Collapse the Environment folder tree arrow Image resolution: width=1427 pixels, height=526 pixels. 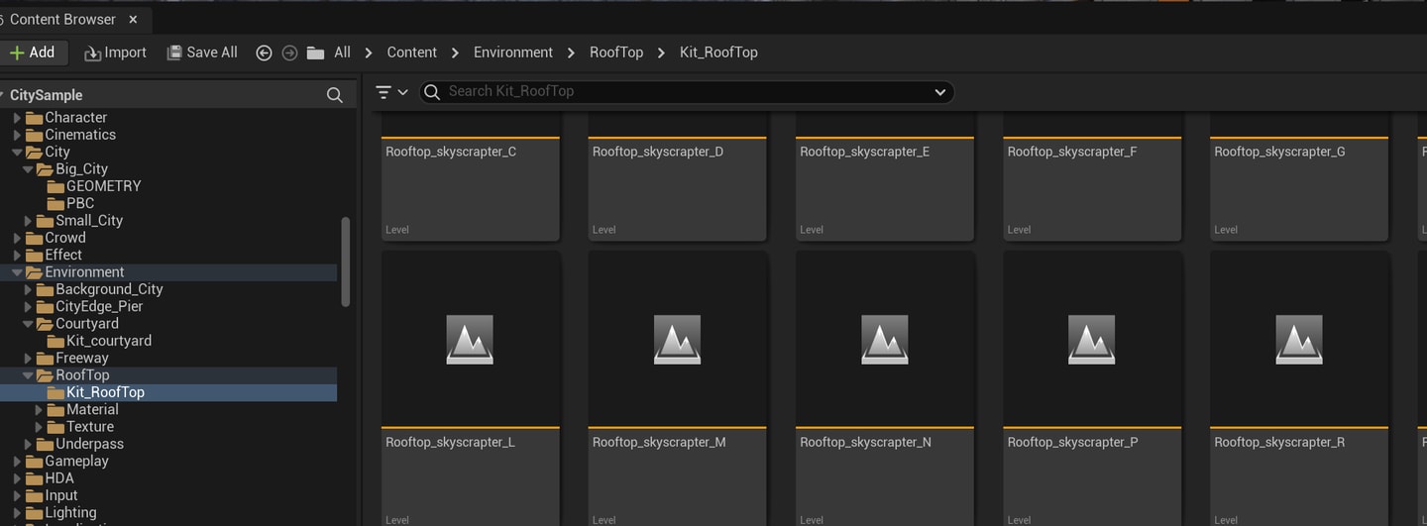click(x=17, y=272)
